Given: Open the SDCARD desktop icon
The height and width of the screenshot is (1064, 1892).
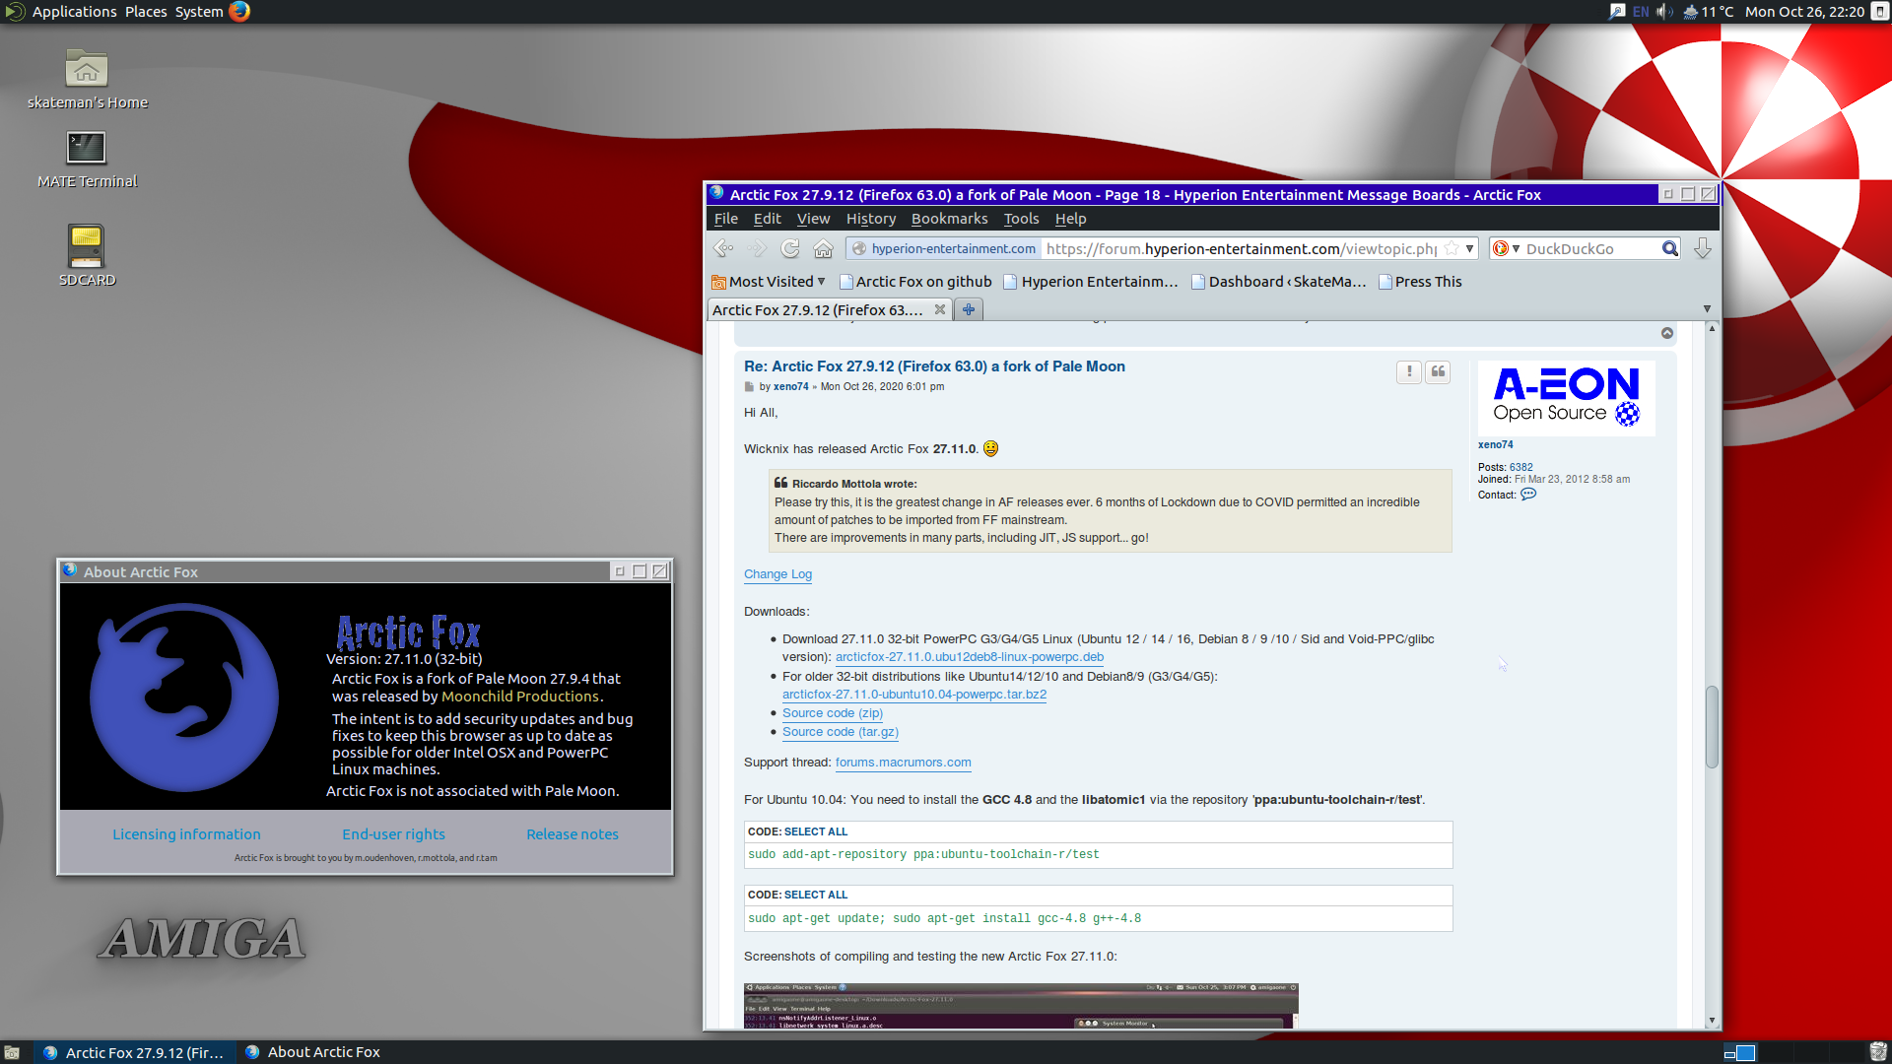Looking at the screenshot, I should click(x=87, y=246).
